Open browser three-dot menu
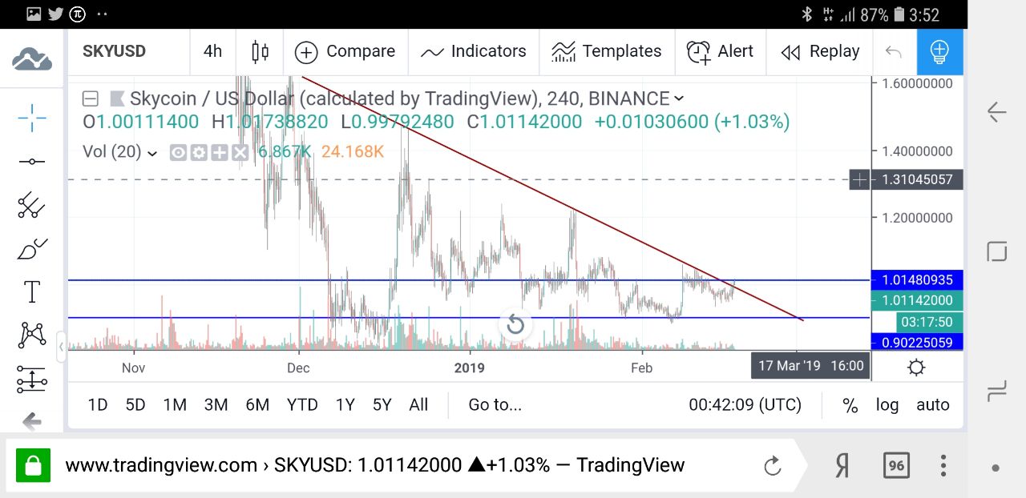 click(943, 465)
